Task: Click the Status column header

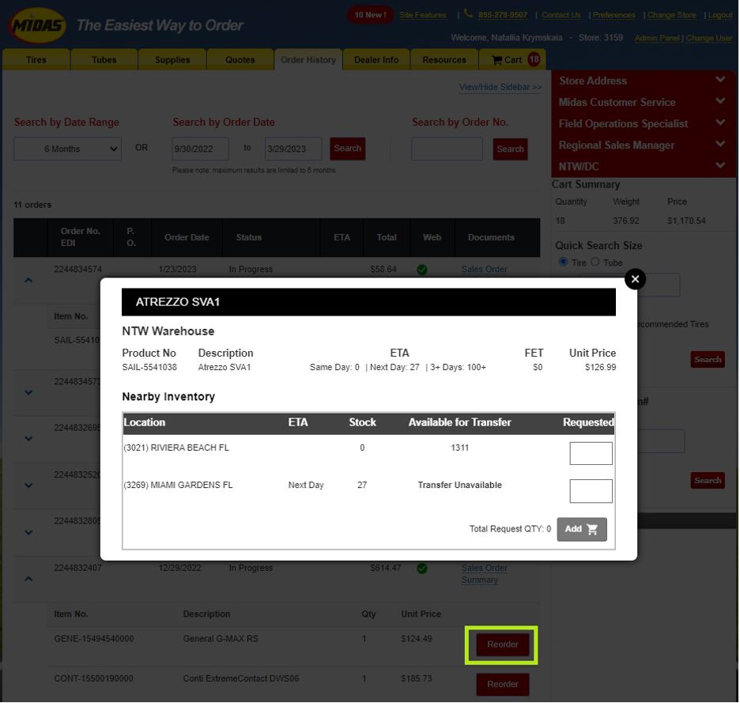Action: 249,237
